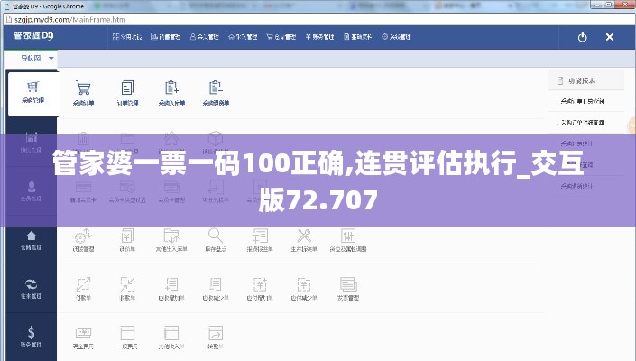Image resolution: width=636 pixels, height=361 pixels.
Task: Open the document order management icon
Action: pos(127,88)
